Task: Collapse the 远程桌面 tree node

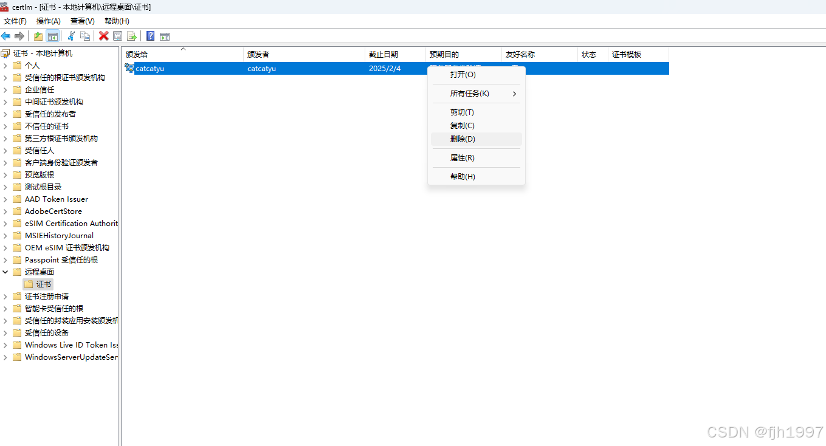Action: tap(5, 272)
